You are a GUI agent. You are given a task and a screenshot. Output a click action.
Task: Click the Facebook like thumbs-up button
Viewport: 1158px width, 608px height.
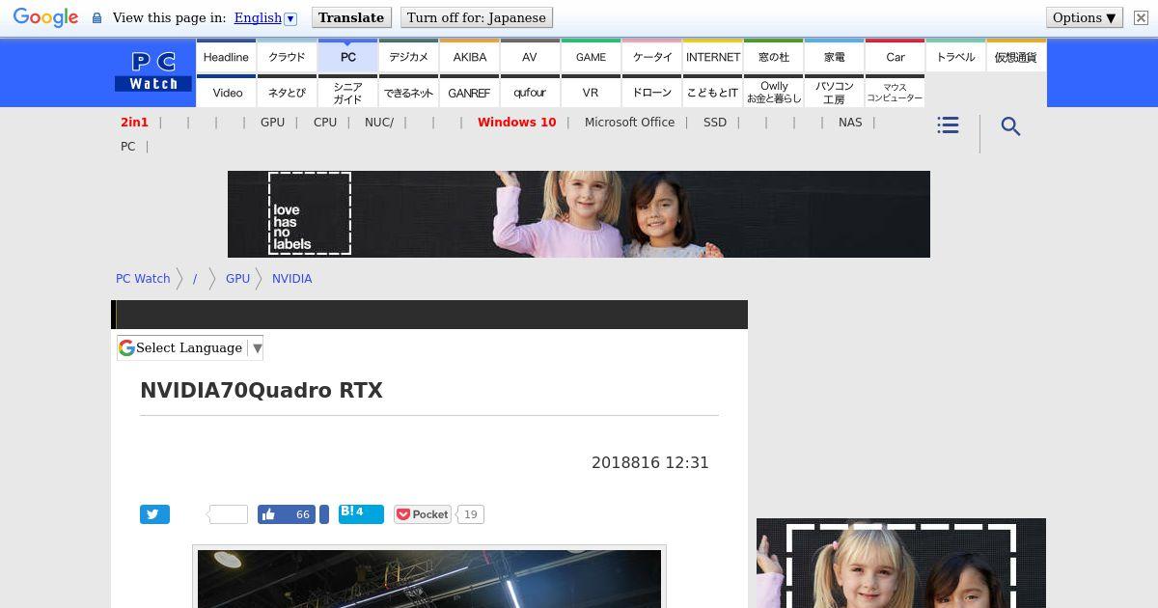287,514
